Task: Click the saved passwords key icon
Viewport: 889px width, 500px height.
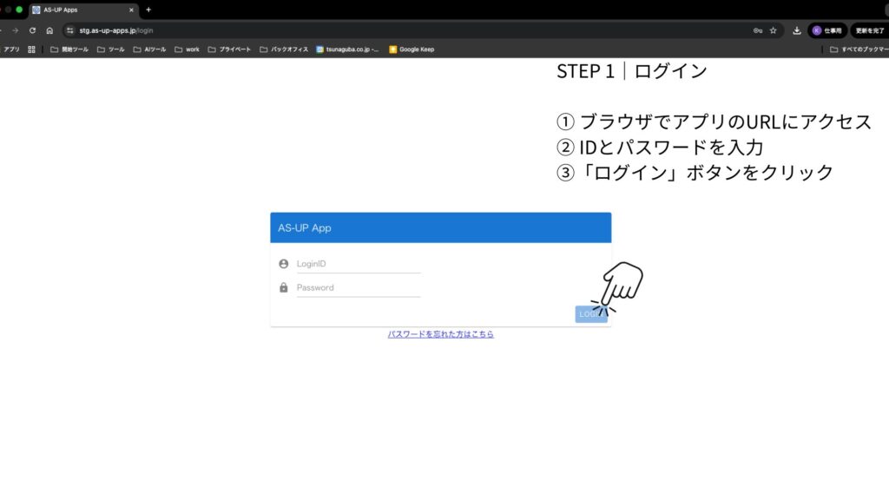Action: click(758, 30)
